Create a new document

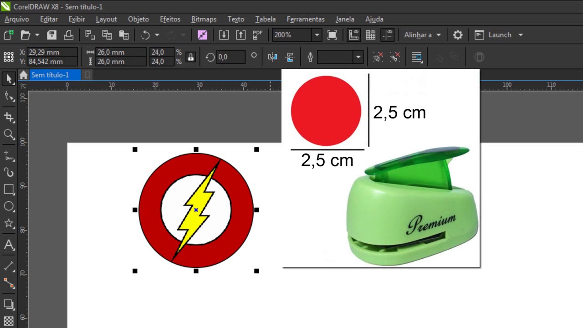9,35
